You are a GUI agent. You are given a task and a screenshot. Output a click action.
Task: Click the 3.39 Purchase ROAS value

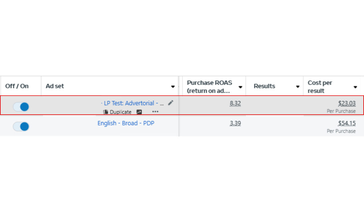[x=235, y=123]
